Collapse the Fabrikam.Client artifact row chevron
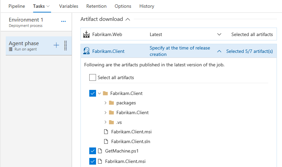The height and width of the screenshot is (167, 282). (219, 52)
